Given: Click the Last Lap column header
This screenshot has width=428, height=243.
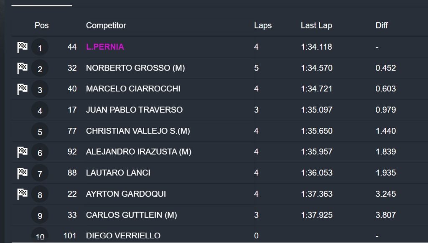Looking at the screenshot, I should coord(316,25).
